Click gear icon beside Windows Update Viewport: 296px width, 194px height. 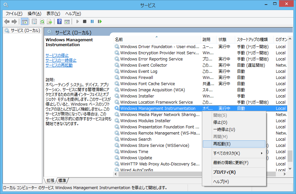click(117, 158)
